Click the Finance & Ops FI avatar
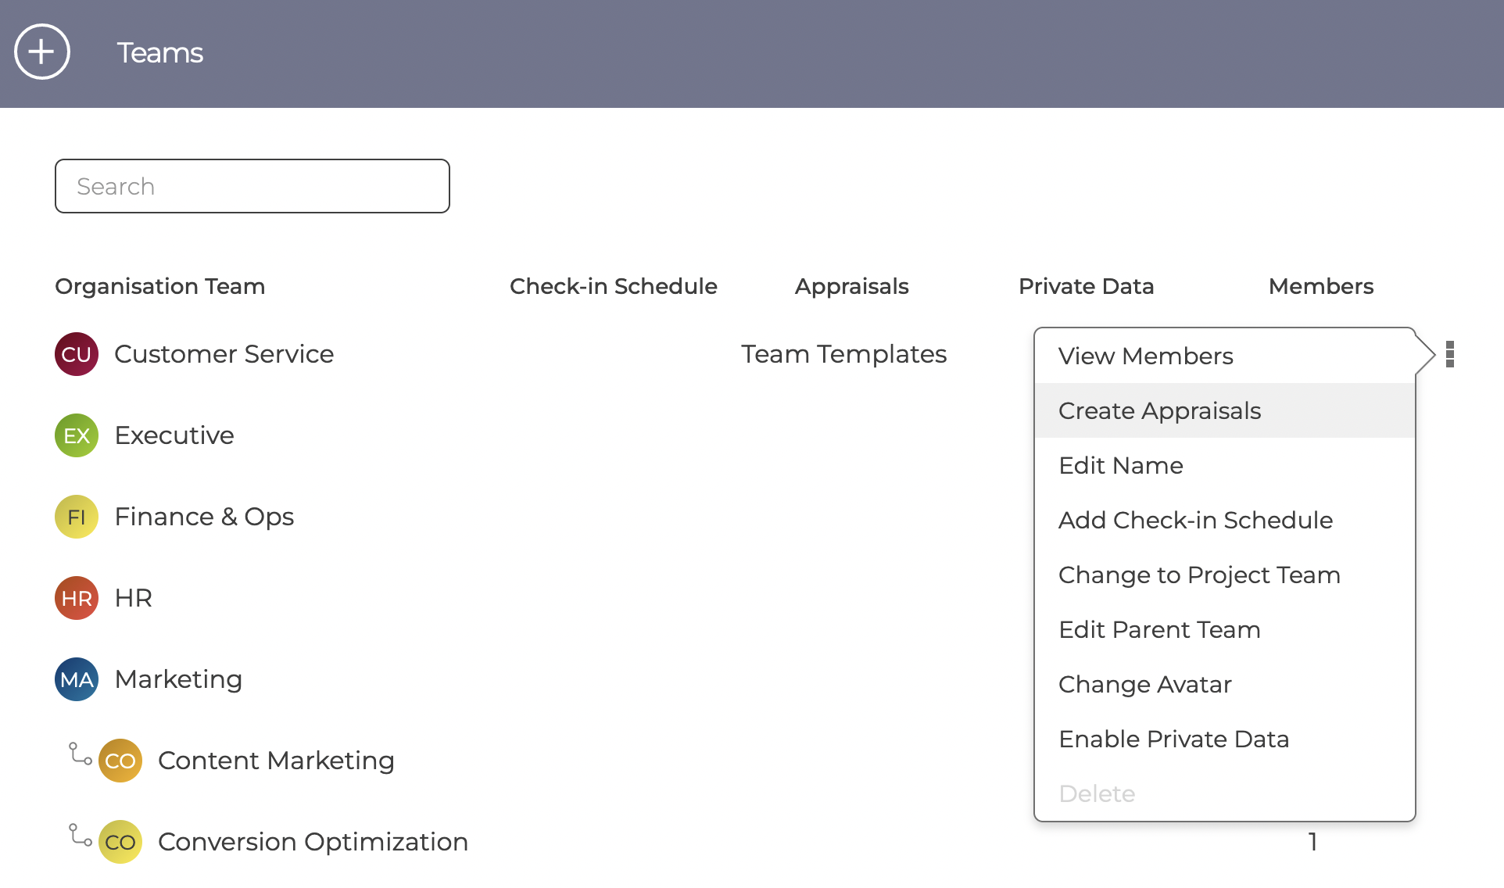 pyautogui.click(x=77, y=517)
